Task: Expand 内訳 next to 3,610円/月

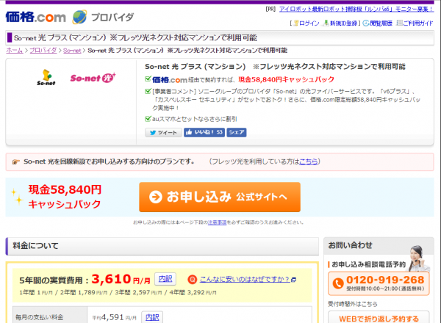Action: [165, 279]
